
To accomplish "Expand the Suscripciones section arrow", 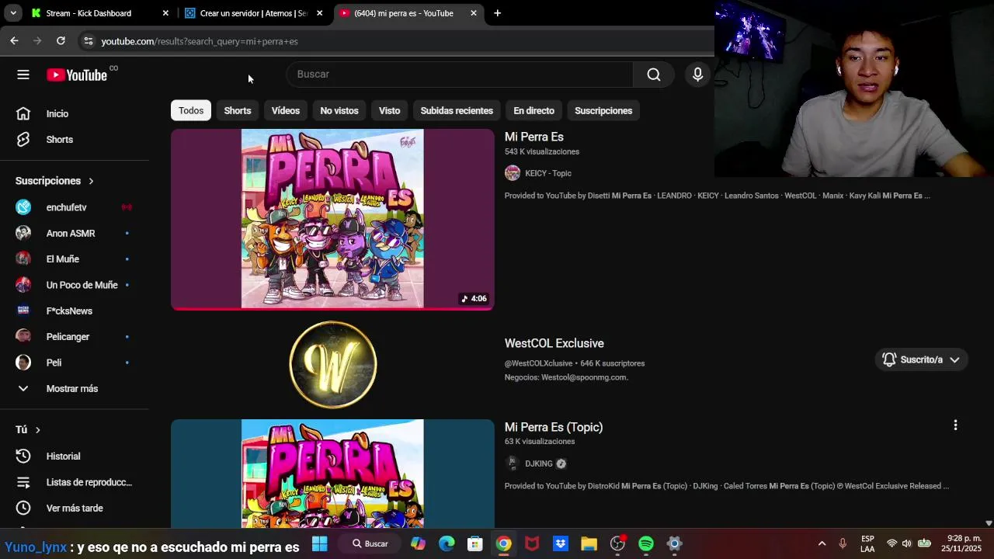I will [x=91, y=181].
